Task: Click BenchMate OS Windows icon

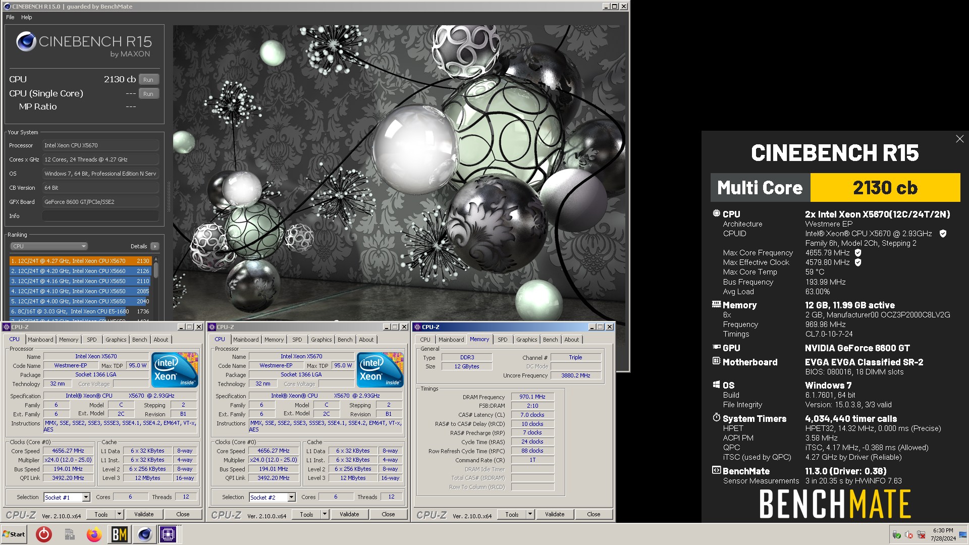Action: pos(716,385)
